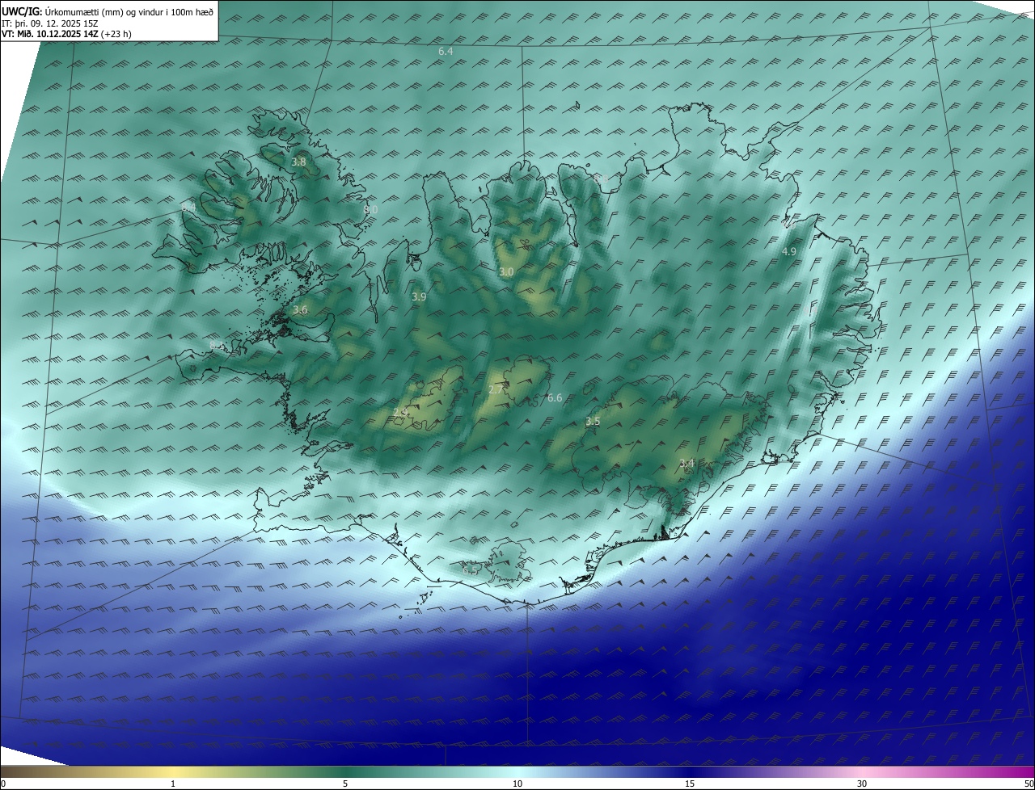Screen dimensions: 1035x790
Task: Click the 1 label on the color scale
Action: click(173, 784)
